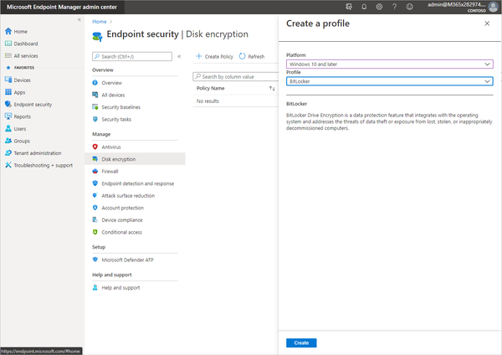Select Disk encryption menu item
This screenshot has width=502, height=355.
pos(135,159)
